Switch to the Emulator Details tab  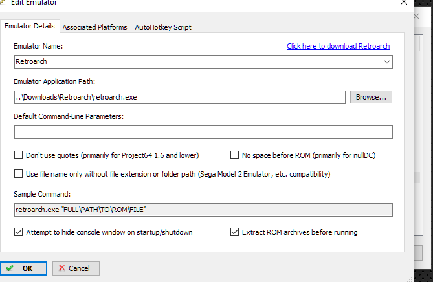(30, 27)
